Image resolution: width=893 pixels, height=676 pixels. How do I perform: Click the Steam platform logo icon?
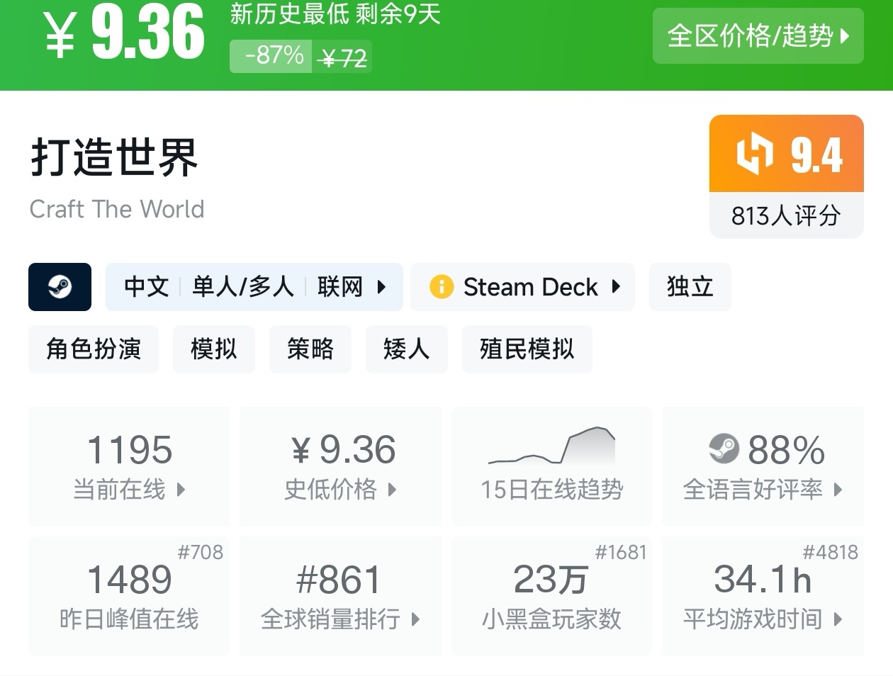click(60, 287)
